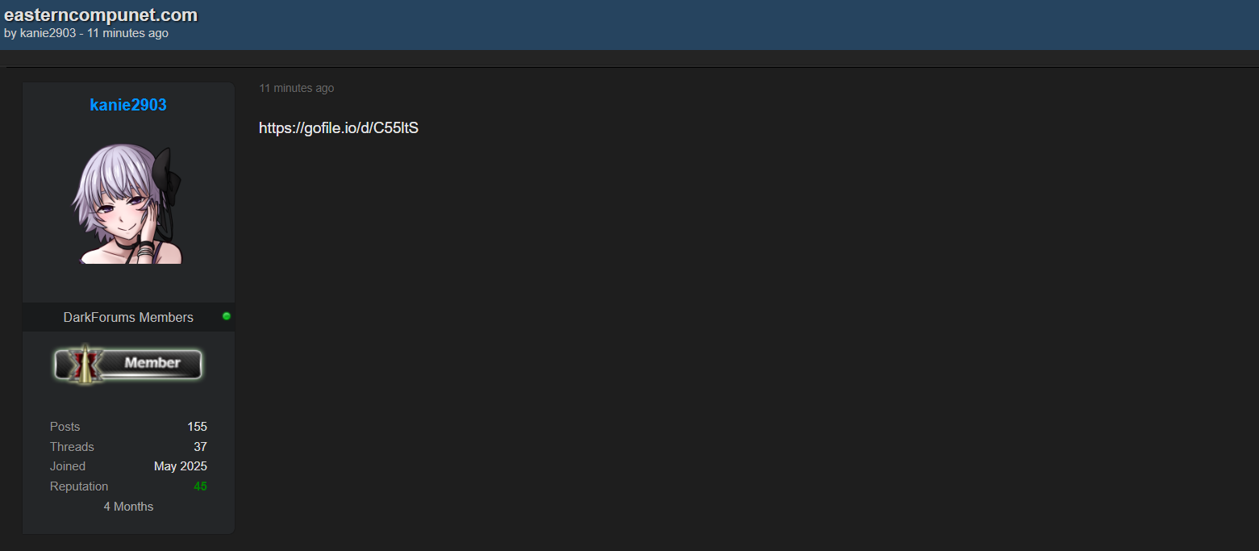Click the green reputation score 45
The image size is (1259, 551).
(200, 486)
